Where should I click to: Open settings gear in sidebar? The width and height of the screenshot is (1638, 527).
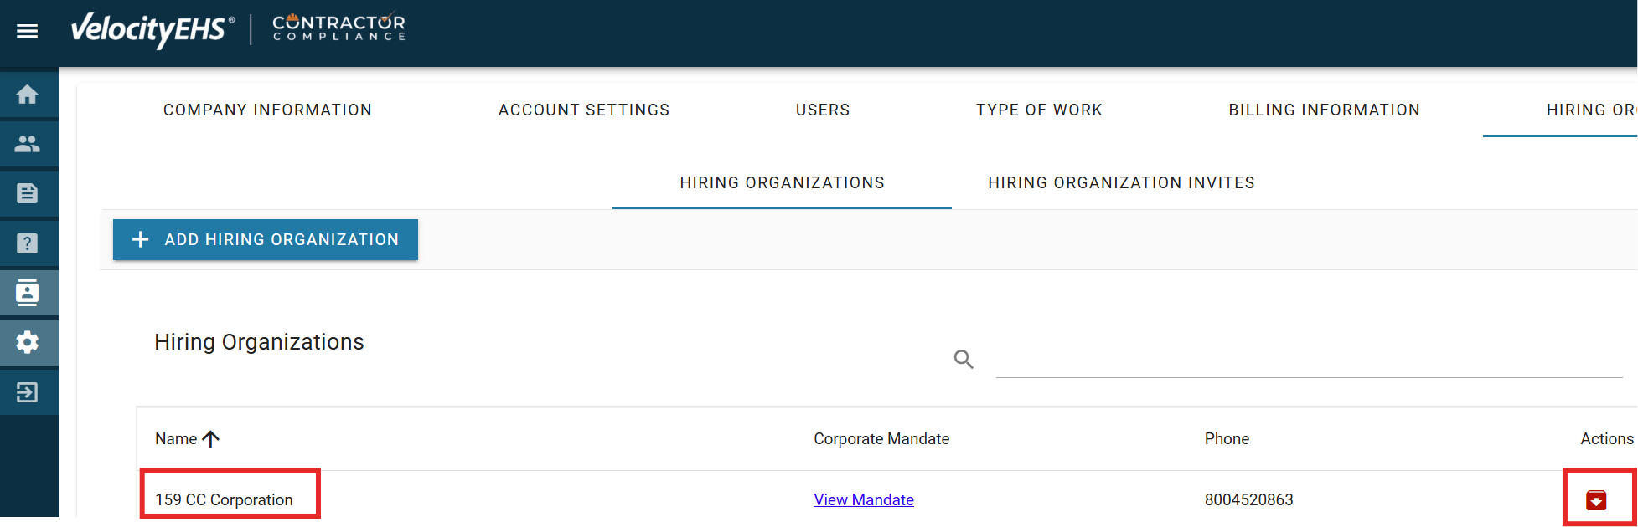coord(28,342)
